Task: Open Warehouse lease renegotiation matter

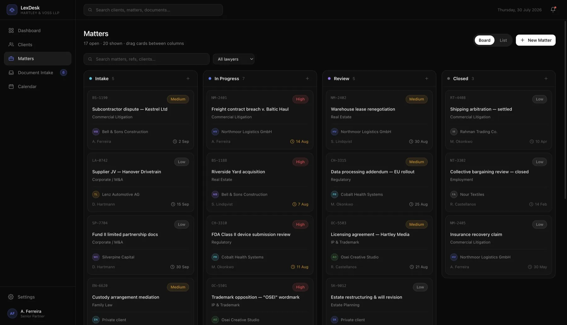Action: click(x=379, y=120)
